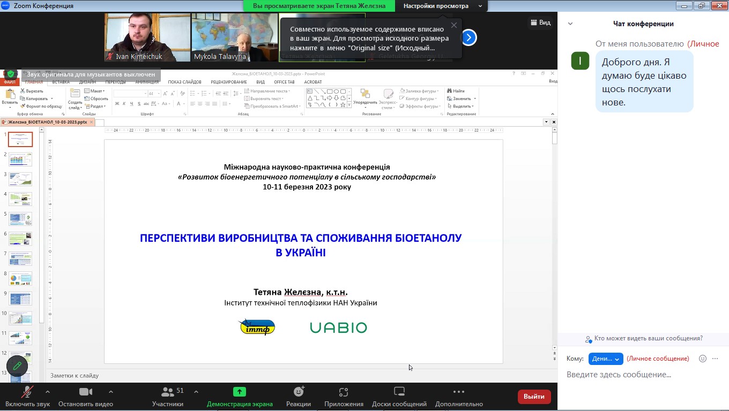Image resolution: width=729 pixels, height=411 pixels.
Task: Select slide 2 thumbnail in slide panel
Action: coord(20,159)
